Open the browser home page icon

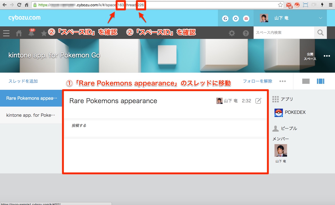coord(26,5)
